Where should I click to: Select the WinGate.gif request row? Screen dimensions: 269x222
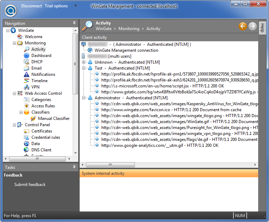point(180,122)
